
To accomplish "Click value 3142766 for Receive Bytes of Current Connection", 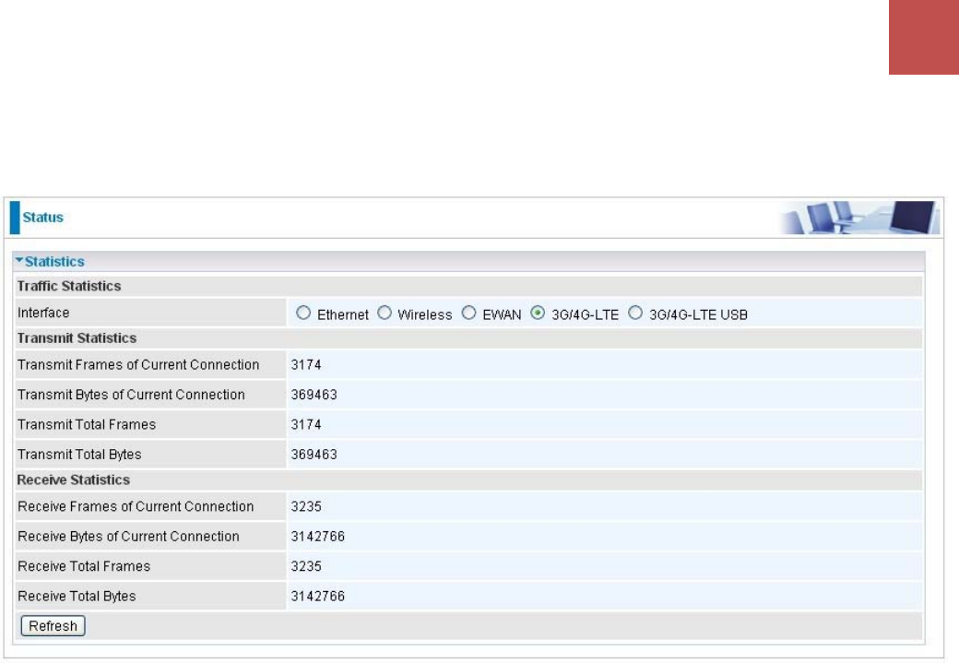I will click(318, 537).
